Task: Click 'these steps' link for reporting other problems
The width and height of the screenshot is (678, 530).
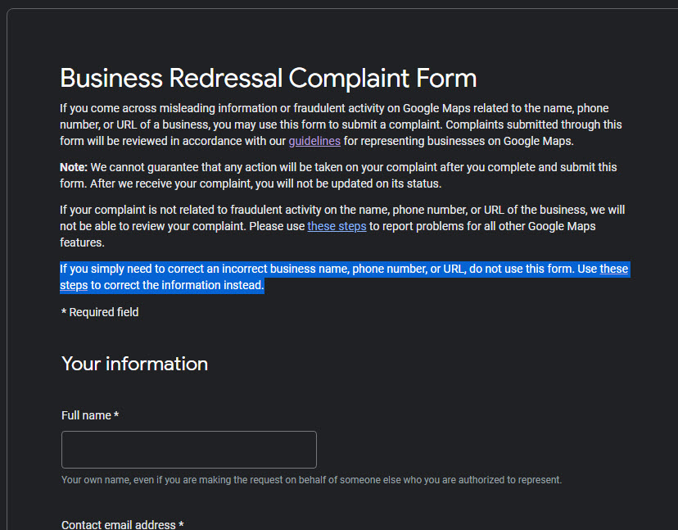Action: point(337,226)
